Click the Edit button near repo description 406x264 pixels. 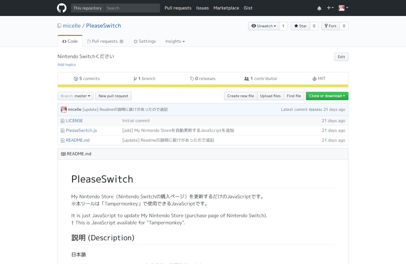341,57
